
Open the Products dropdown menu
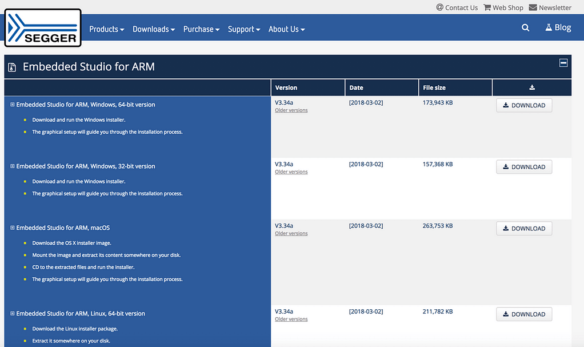[x=107, y=29]
